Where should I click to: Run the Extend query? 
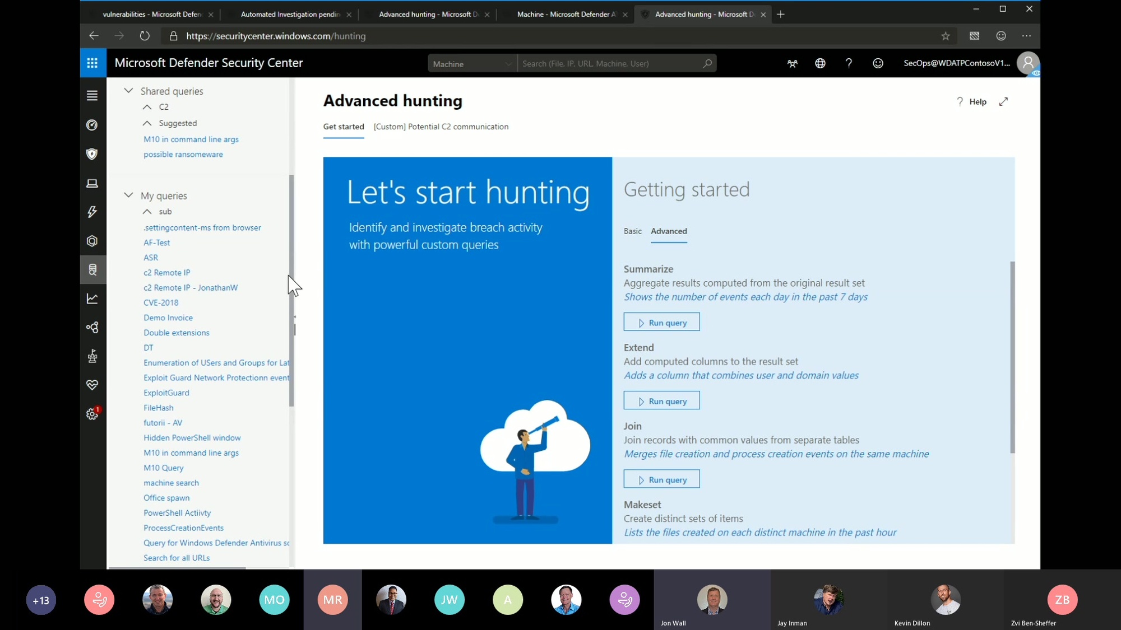(x=661, y=400)
